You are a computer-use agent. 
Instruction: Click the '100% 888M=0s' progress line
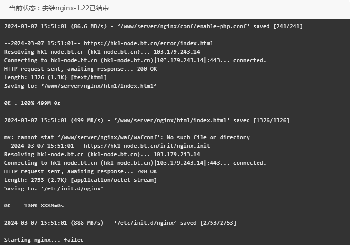pos(34,206)
